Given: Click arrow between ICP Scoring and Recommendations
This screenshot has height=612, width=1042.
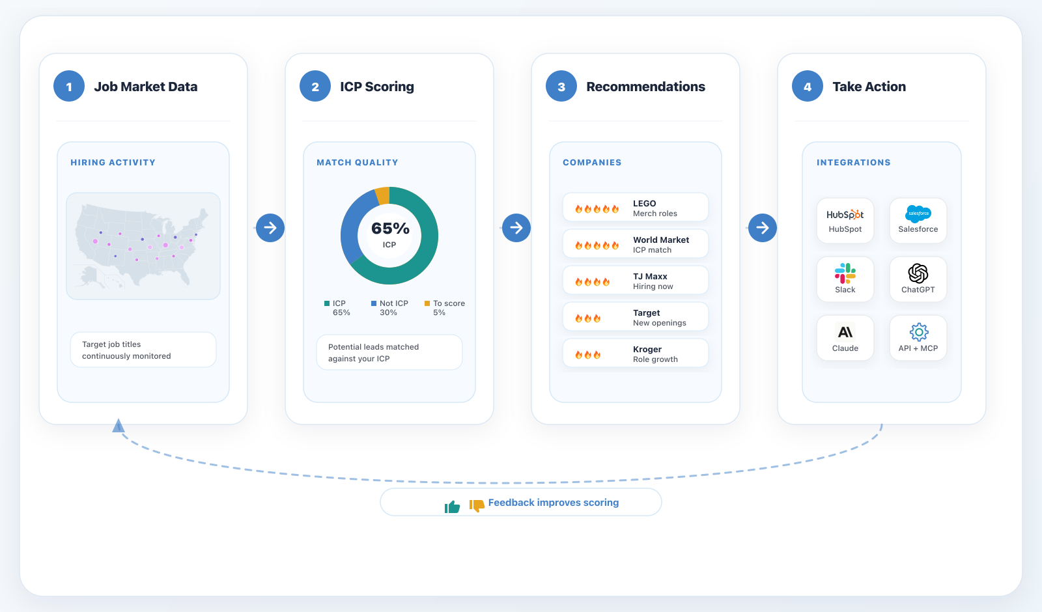Looking at the screenshot, I should point(516,228).
